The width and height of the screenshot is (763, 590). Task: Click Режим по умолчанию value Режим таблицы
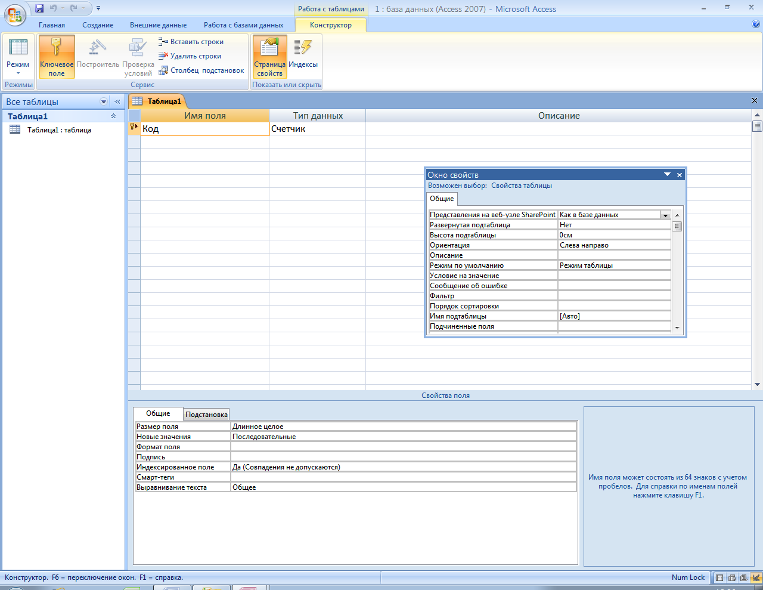click(615, 265)
